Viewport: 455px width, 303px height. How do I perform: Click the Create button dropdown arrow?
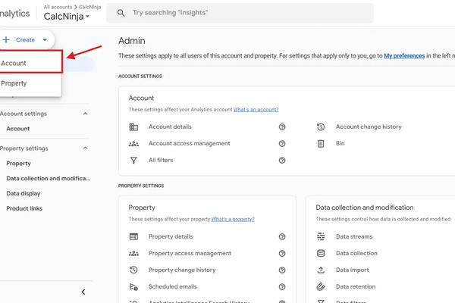[x=45, y=39]
